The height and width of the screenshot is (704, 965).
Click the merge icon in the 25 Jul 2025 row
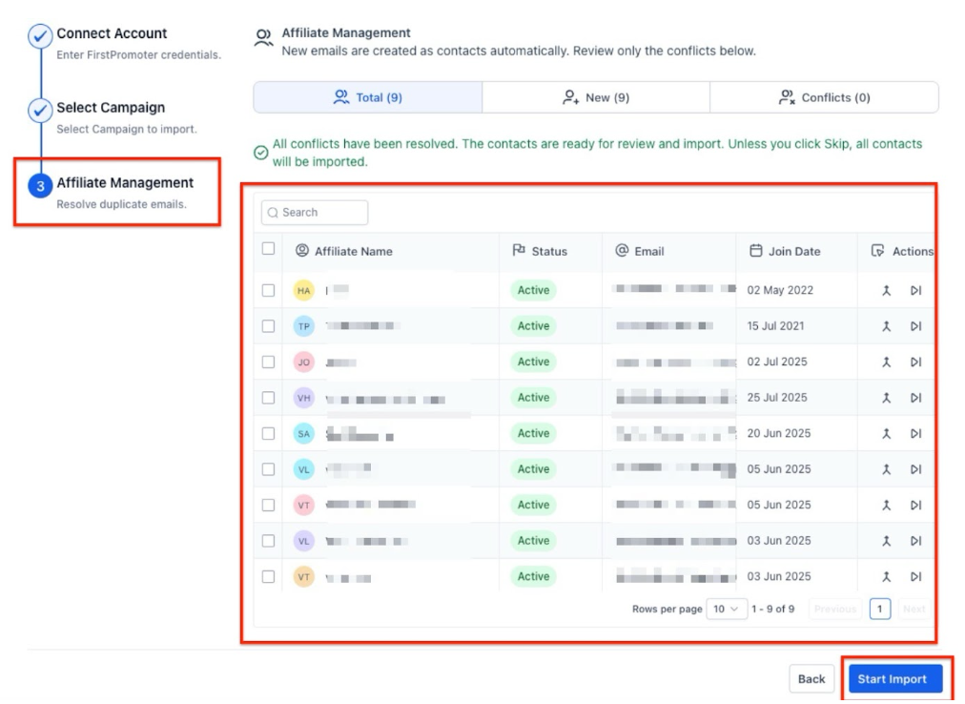tap(886, 398)
